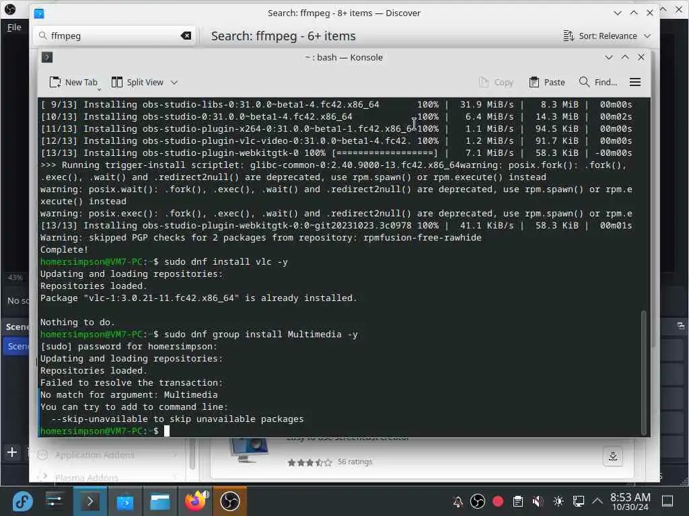
Task: Click the Konsole vertical scrollbar
Action: (x=644, y=372)
